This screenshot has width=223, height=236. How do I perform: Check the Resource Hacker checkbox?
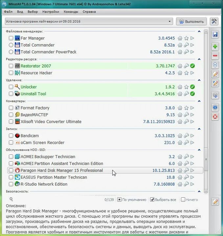click(11, 73)
